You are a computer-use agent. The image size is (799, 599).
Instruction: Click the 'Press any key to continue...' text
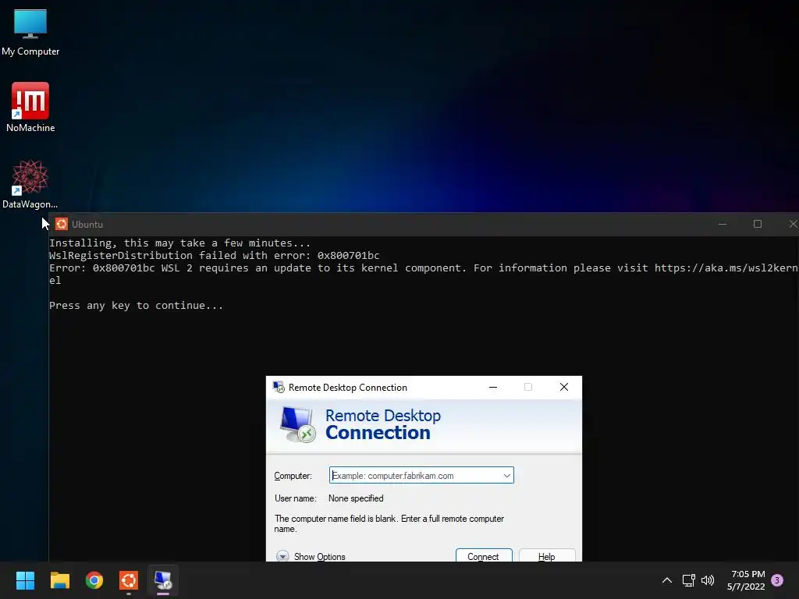click(x=136, y=306)
